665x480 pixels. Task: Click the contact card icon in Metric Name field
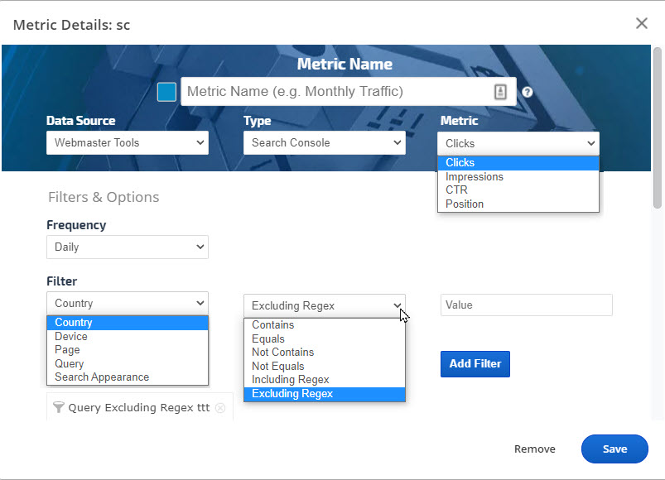tap(500, 92)
